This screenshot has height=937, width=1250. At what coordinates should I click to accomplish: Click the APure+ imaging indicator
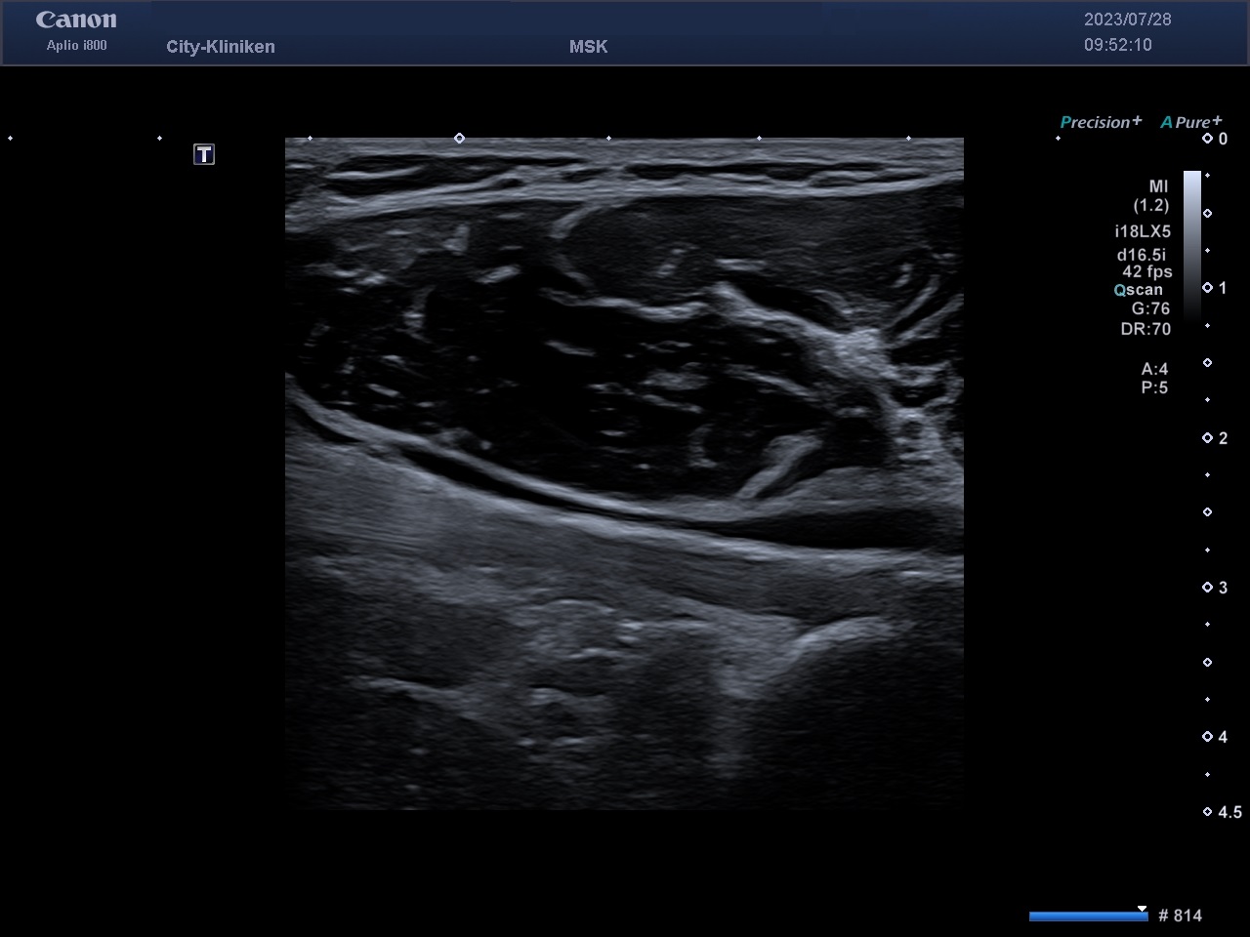click(x=1190, y=122)
